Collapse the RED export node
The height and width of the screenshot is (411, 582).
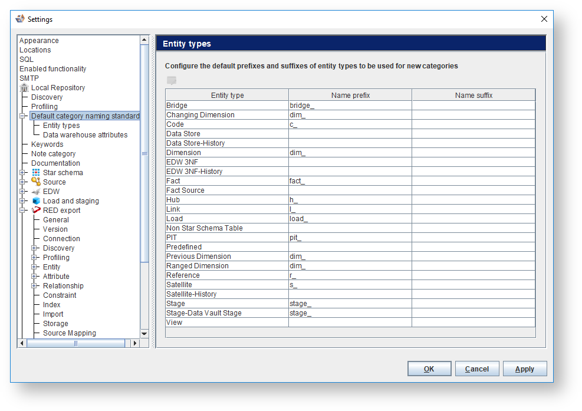[22, 210]
